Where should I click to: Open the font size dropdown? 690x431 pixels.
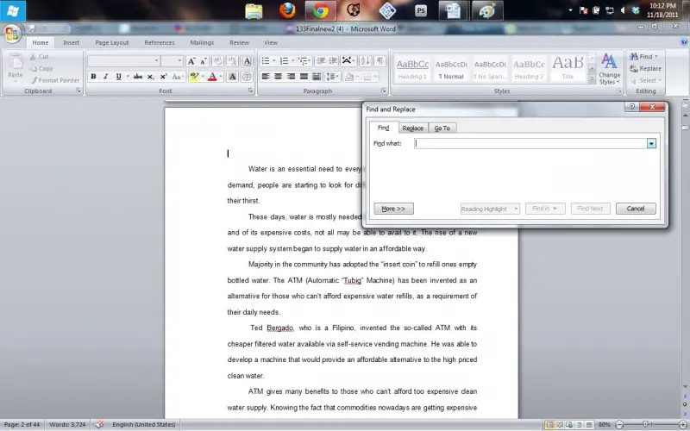click(x=179, y=60)
